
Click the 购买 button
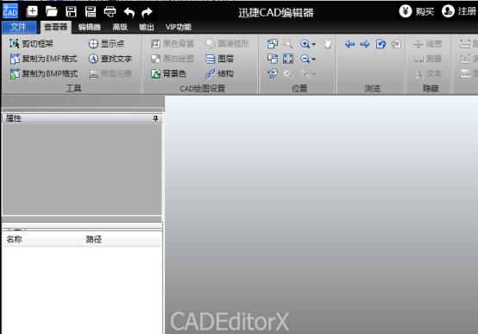[x=417, y=11]
